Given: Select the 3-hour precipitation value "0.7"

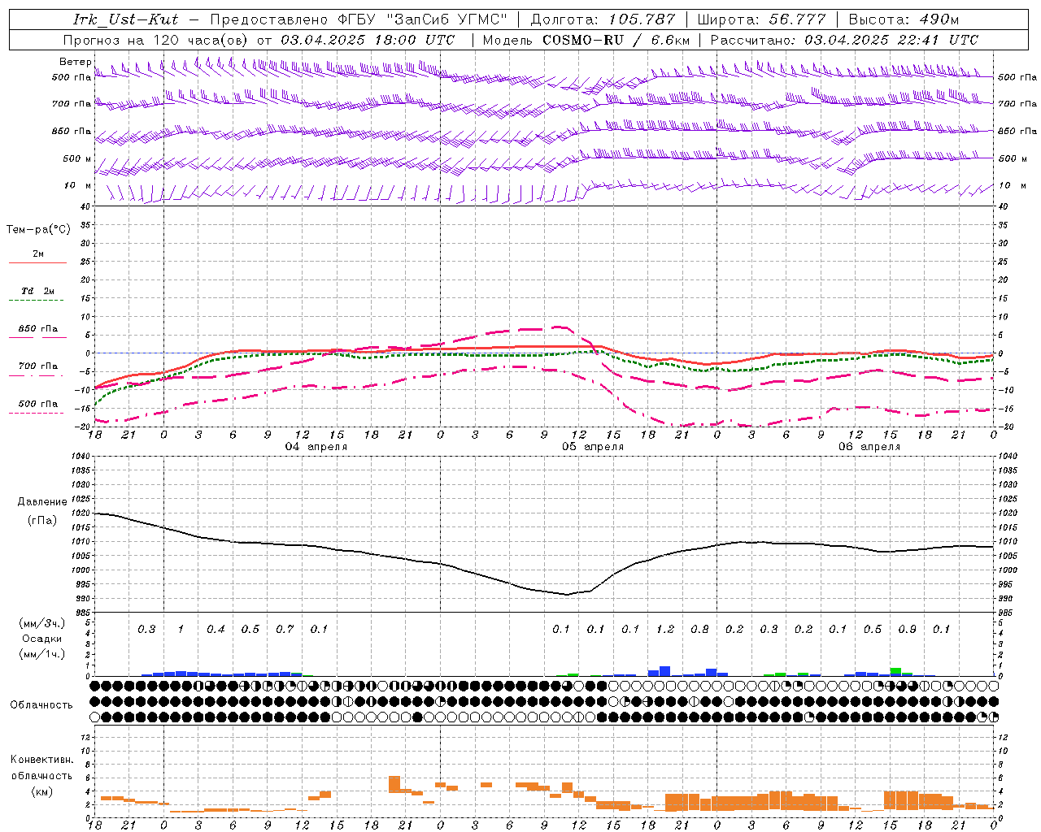Looking at the screenshot, I should click(285, 629).
